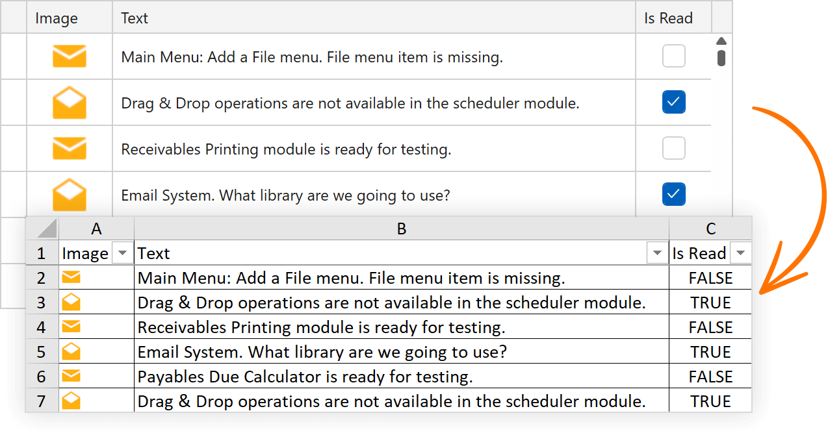Select the open envelope icon in spreadsheet row 3
Image resolution: width=828 pixels, height=435 pixels.
coord(71,302)
